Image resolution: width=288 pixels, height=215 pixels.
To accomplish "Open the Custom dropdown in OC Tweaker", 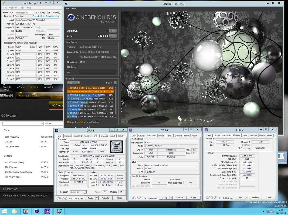I will coord(54,124).
